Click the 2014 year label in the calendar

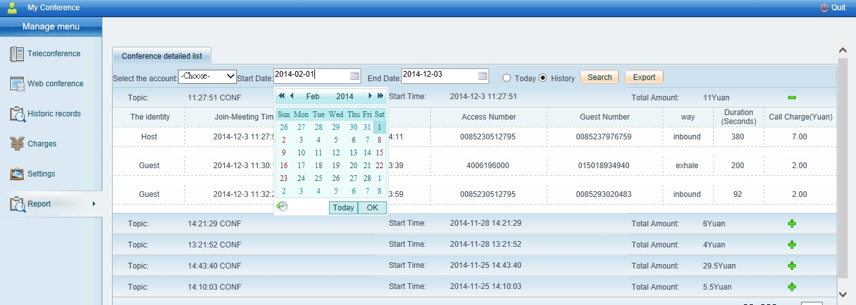[x=344, y=97]
